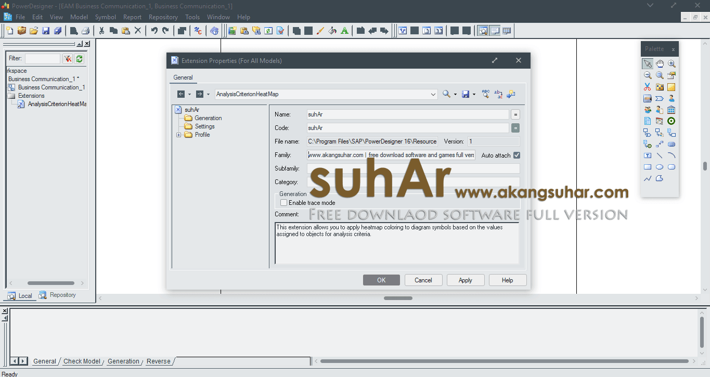Click the Print toolbar icon
The height and width of the screenshot is (377, 710).
(x=86, y=31)
